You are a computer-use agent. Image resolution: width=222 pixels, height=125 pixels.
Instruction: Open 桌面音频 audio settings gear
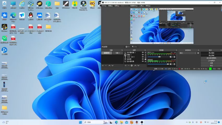pyautogui.click(x=174, y=64)
